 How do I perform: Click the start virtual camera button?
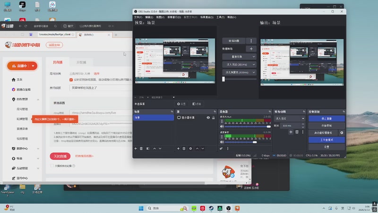(x=323, y=133)
